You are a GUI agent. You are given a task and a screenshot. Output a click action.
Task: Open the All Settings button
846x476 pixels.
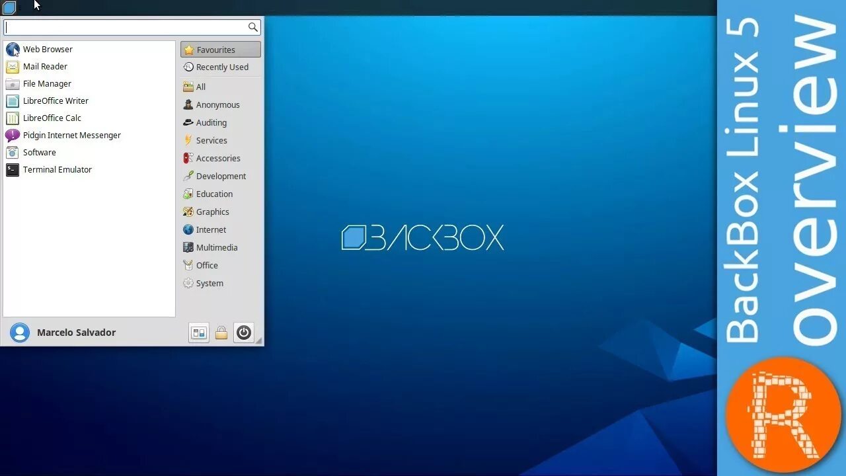coord(199,333)
